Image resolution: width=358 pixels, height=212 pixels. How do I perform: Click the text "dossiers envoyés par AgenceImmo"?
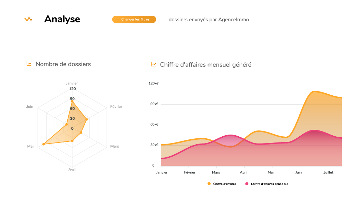click(209, 20)
